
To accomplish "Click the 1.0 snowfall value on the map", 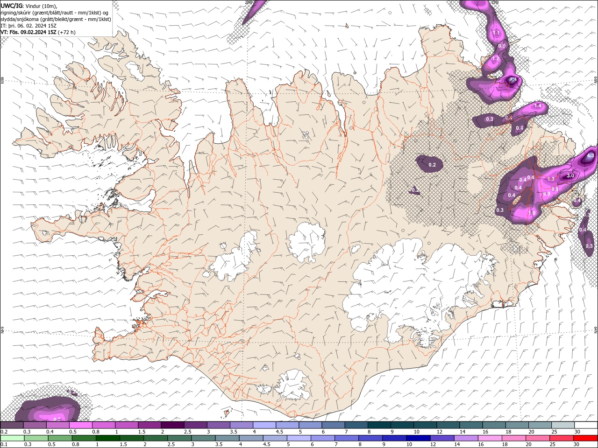I will pyautogui.click(x=532, y=213).
